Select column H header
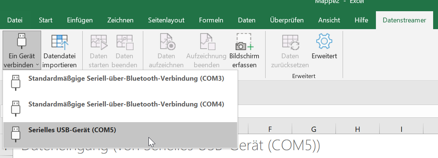This screenshot has width=438, height=158. pyautogui.click(x=358, y=129)
